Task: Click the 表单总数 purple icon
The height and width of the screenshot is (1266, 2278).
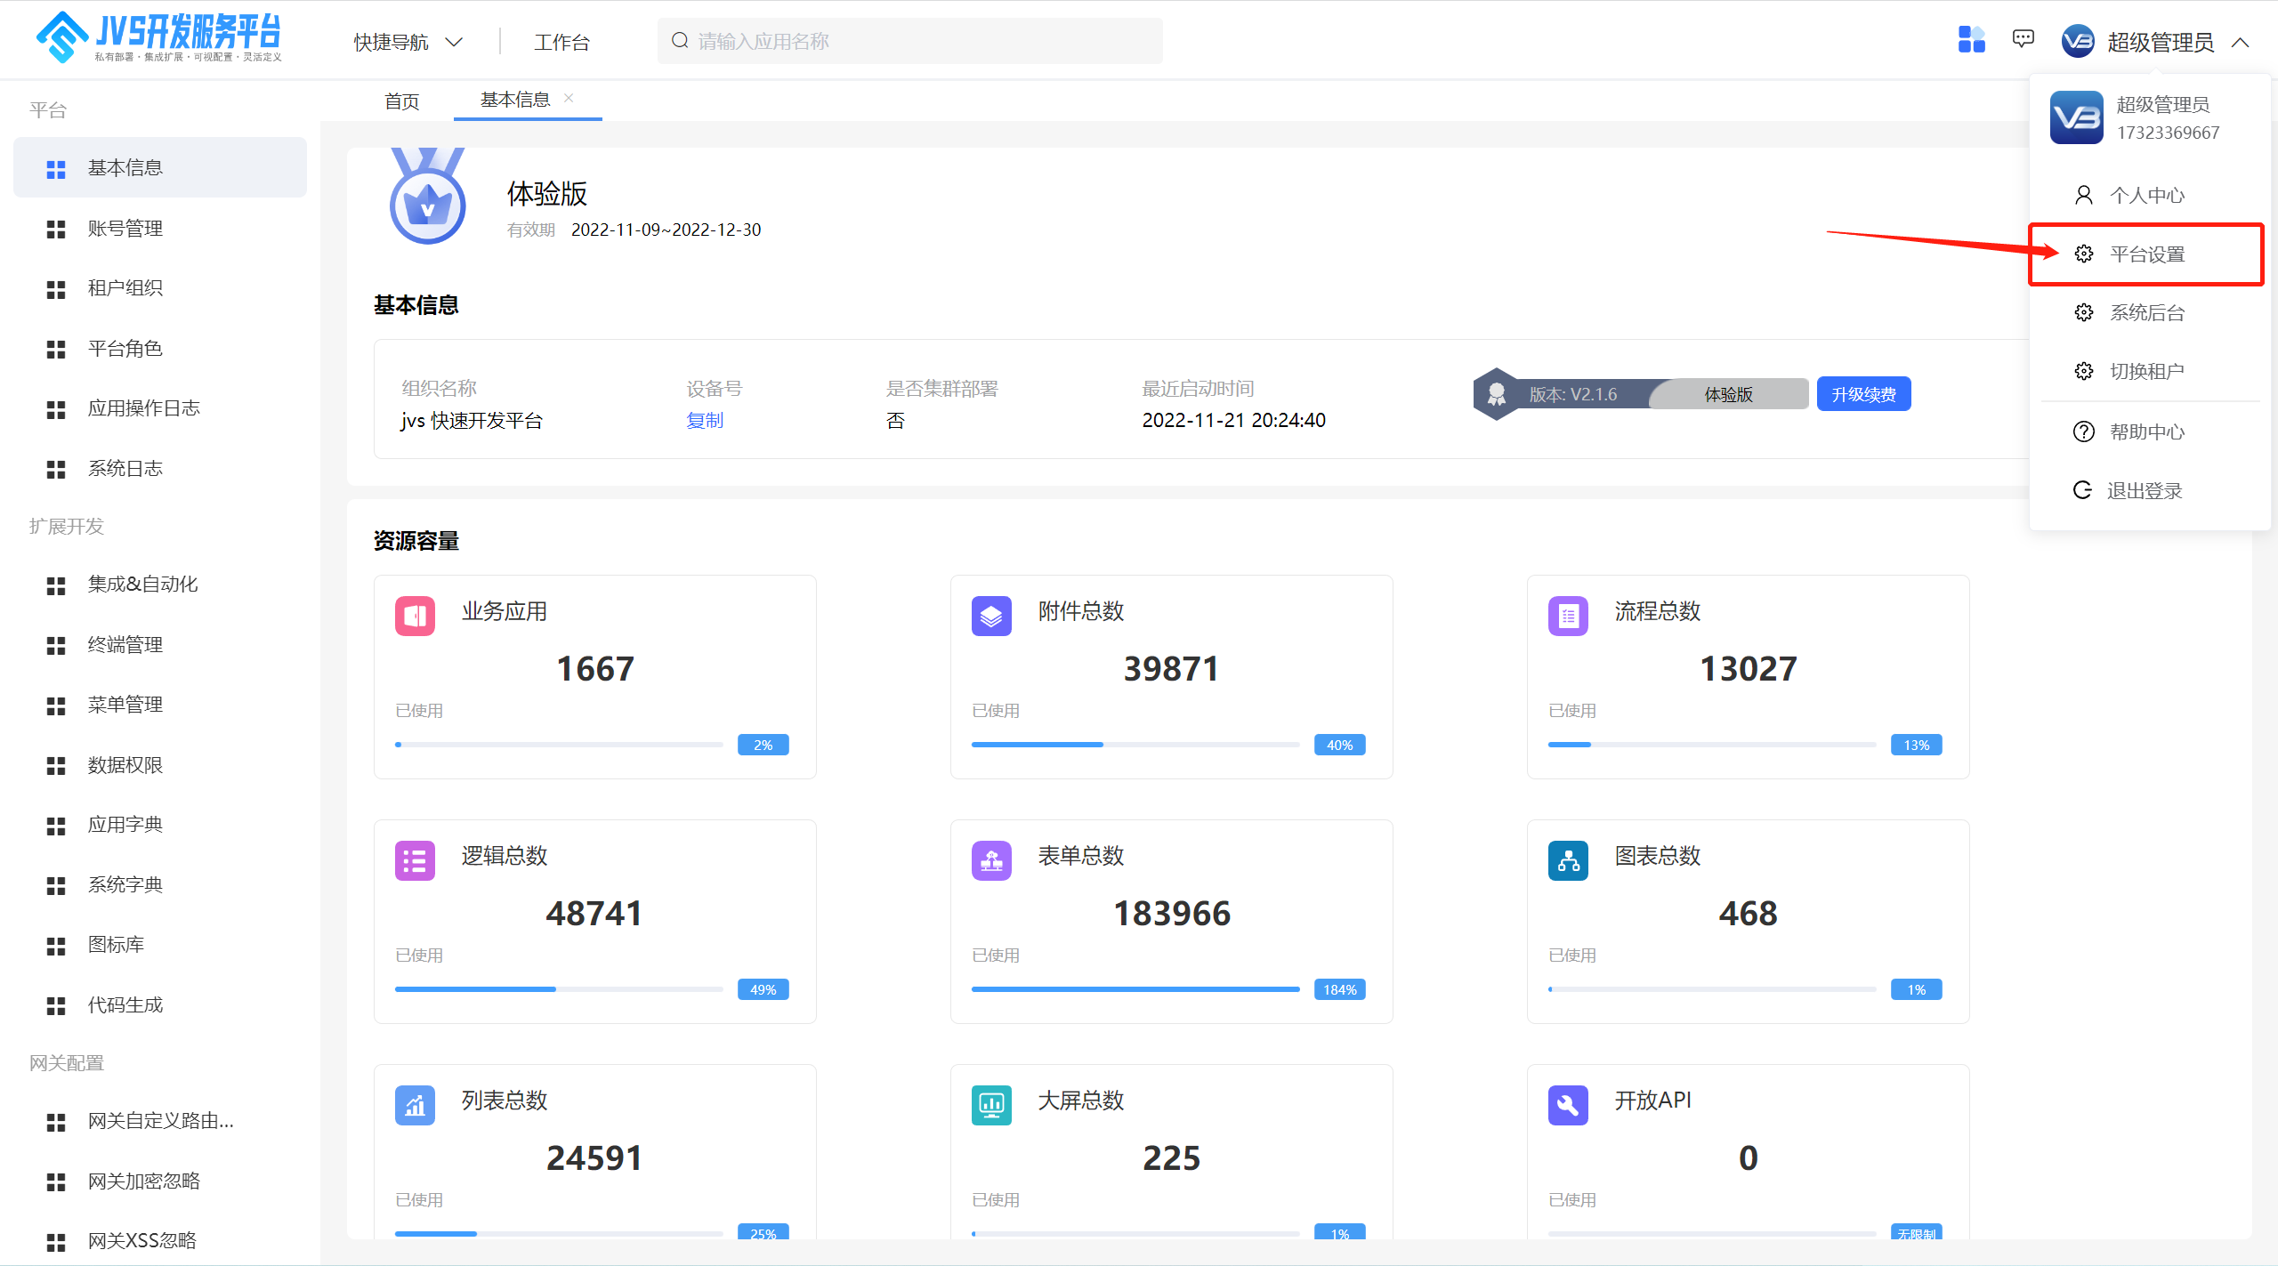Action: coord(991,860)
